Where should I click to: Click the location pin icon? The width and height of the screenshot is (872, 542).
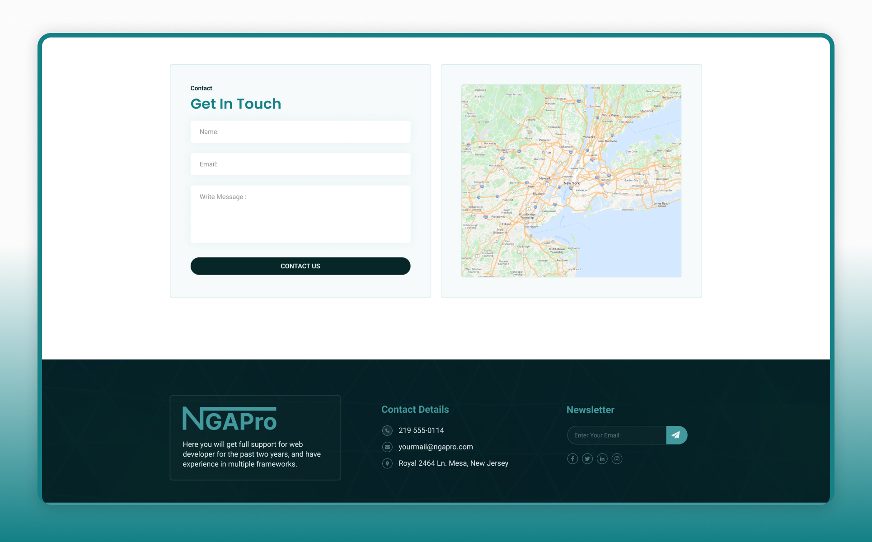(387, 463)
